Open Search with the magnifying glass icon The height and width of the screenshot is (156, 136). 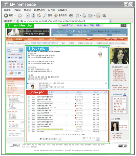coord(45,15)
